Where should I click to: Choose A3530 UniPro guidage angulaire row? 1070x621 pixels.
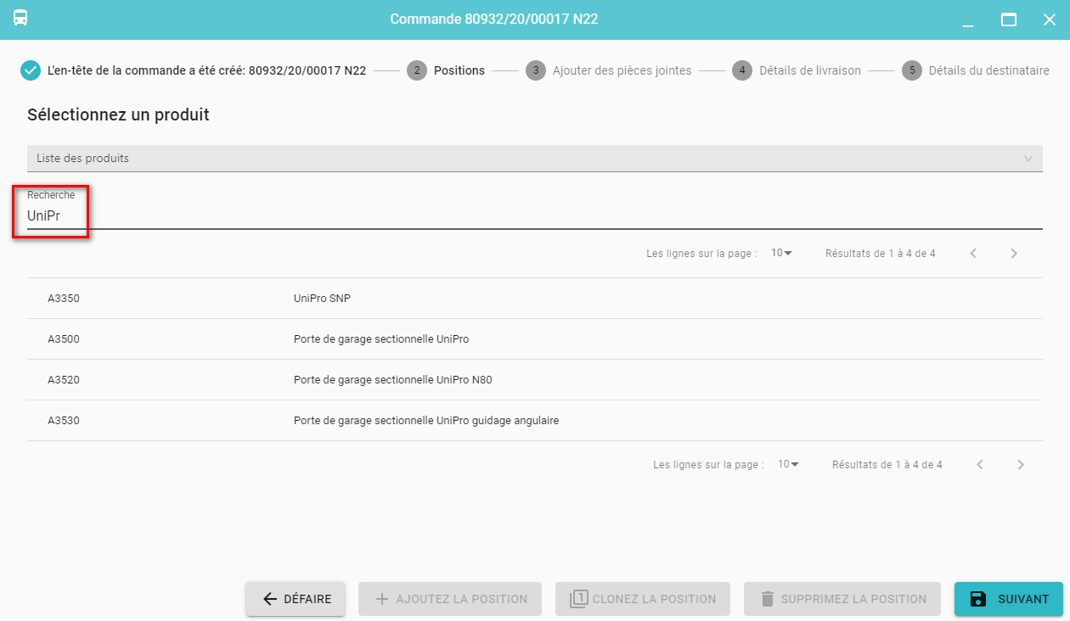(x=534, y=421)
